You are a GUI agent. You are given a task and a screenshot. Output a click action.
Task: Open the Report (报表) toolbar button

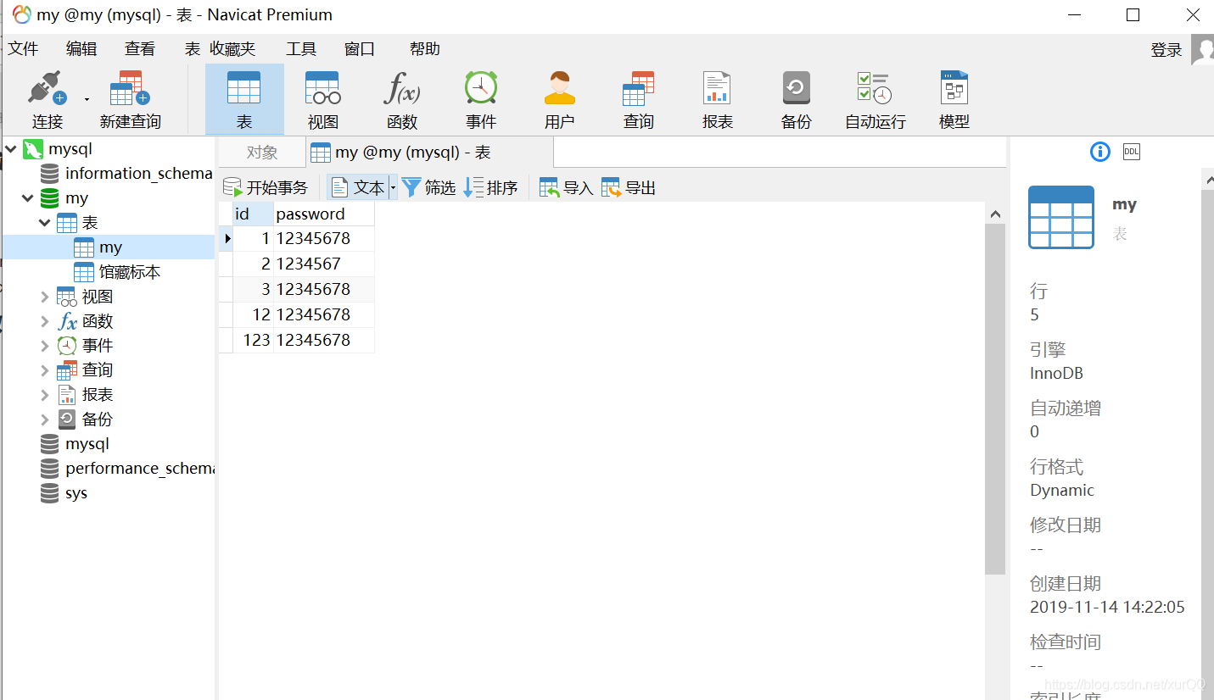click(x=717, y=100)
